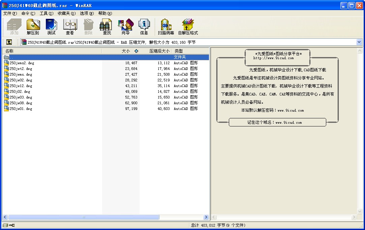Screen dimensions: 365x230
Task: Select the file 250jw01.dwg
Action: point(21,109)
